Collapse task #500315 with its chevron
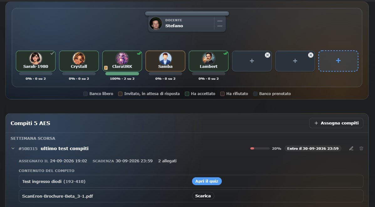The width and height of the screenshot is (375, 207). 13,148
